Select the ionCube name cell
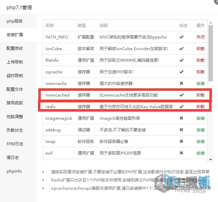This screenshot has width=218, height=202. [x=54, y=49]
